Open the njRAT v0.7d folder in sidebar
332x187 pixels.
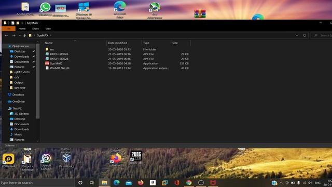coord(22,72)
